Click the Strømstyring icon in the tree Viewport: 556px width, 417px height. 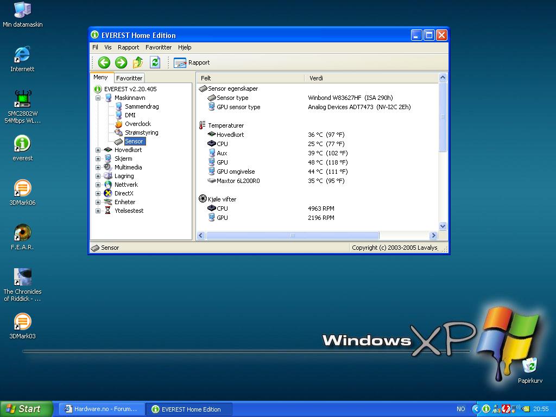pyautogui.click(x=119, y=132)
